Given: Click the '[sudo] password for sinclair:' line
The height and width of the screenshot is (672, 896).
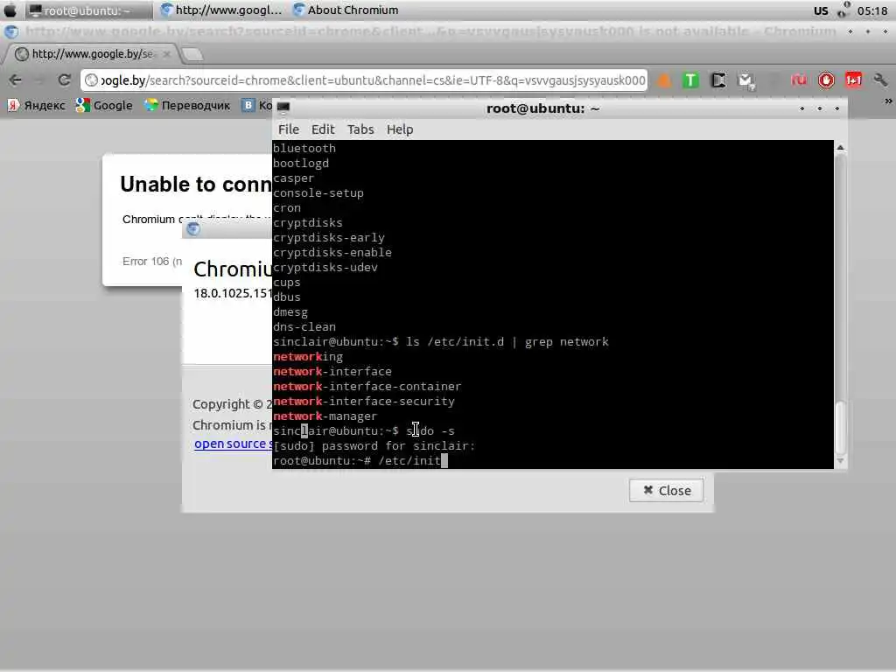Looking at the screenshot, I should click(x=374, y=445).
